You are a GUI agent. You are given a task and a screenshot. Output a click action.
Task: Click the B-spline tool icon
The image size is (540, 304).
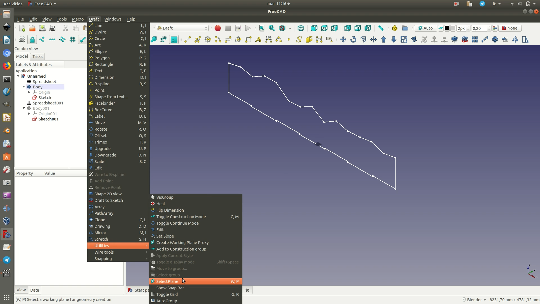point(278,39)
